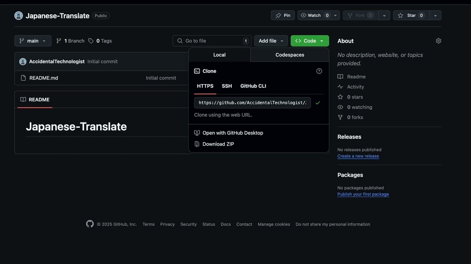Click Initial commit in README.md row
Viewport: 471px width, 264px height.
(x=161, y=78)
